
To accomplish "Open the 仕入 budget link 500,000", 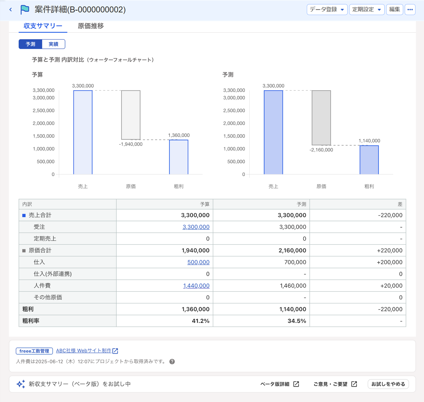I will 198,262.
